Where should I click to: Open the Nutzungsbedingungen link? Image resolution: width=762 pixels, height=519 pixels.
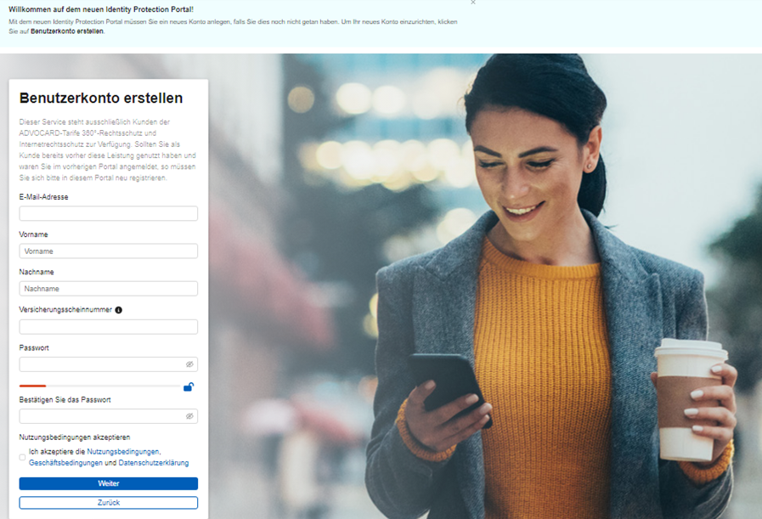(x=122, y=452)
